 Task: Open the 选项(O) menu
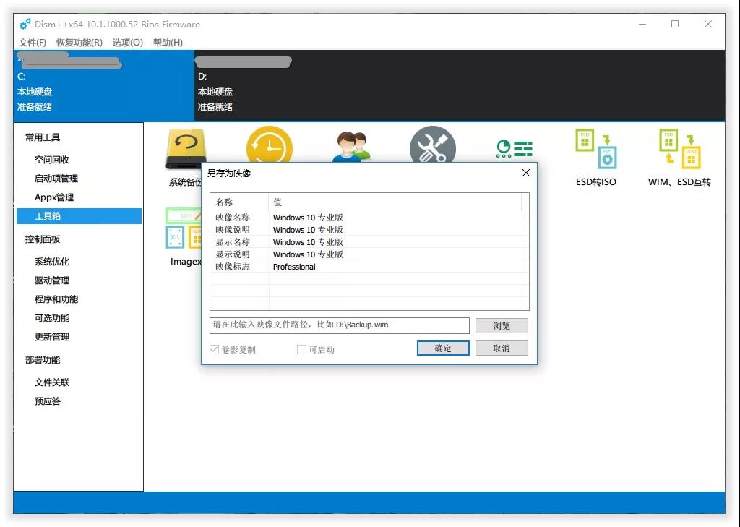coord(127,43)
